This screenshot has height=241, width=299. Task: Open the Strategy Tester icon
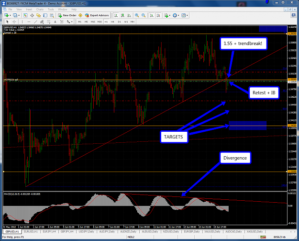(52, 15)
